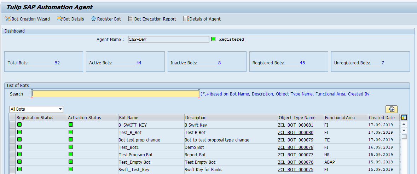Click the table select-all corner cell
The height and width of the screenshot is (174, 417).
click(x=12, y=118)
